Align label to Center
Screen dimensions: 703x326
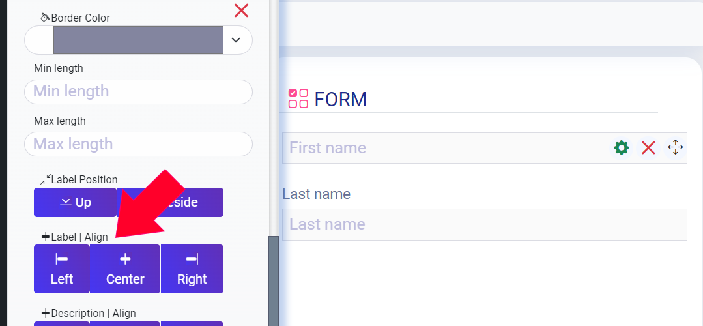125,269
